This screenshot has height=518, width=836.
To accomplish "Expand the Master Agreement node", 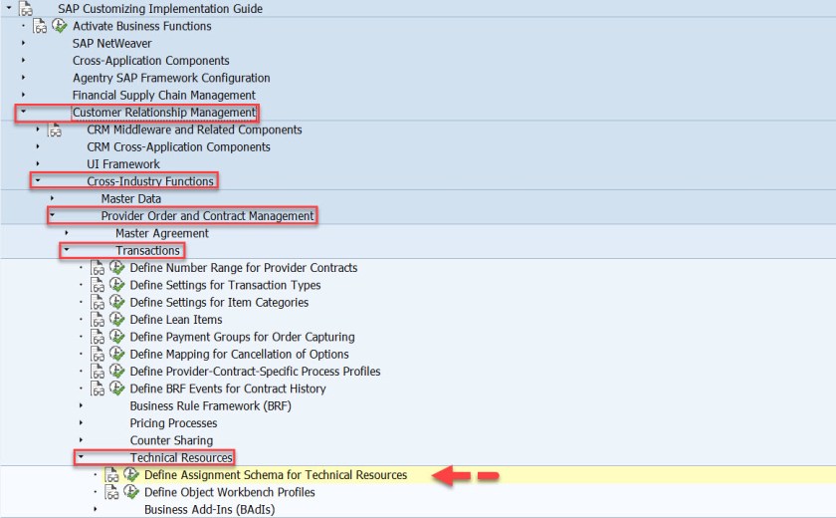I will coord(66,232).
